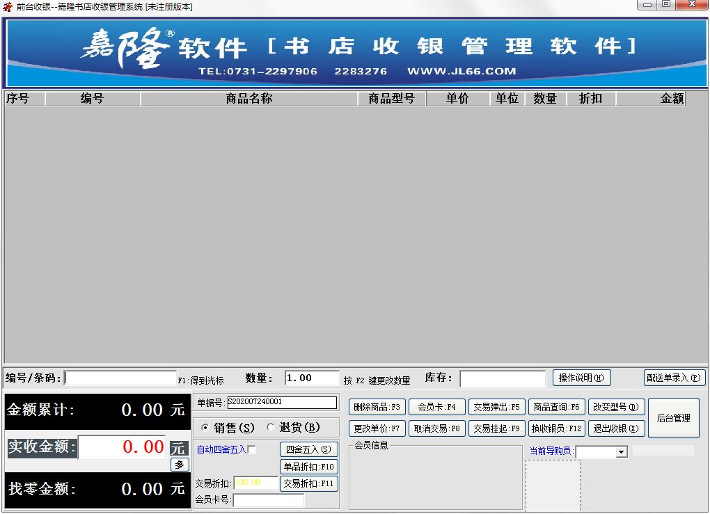
Task: Open 操作说明 help
Action: pyautogui.click(x=581, y=378)
